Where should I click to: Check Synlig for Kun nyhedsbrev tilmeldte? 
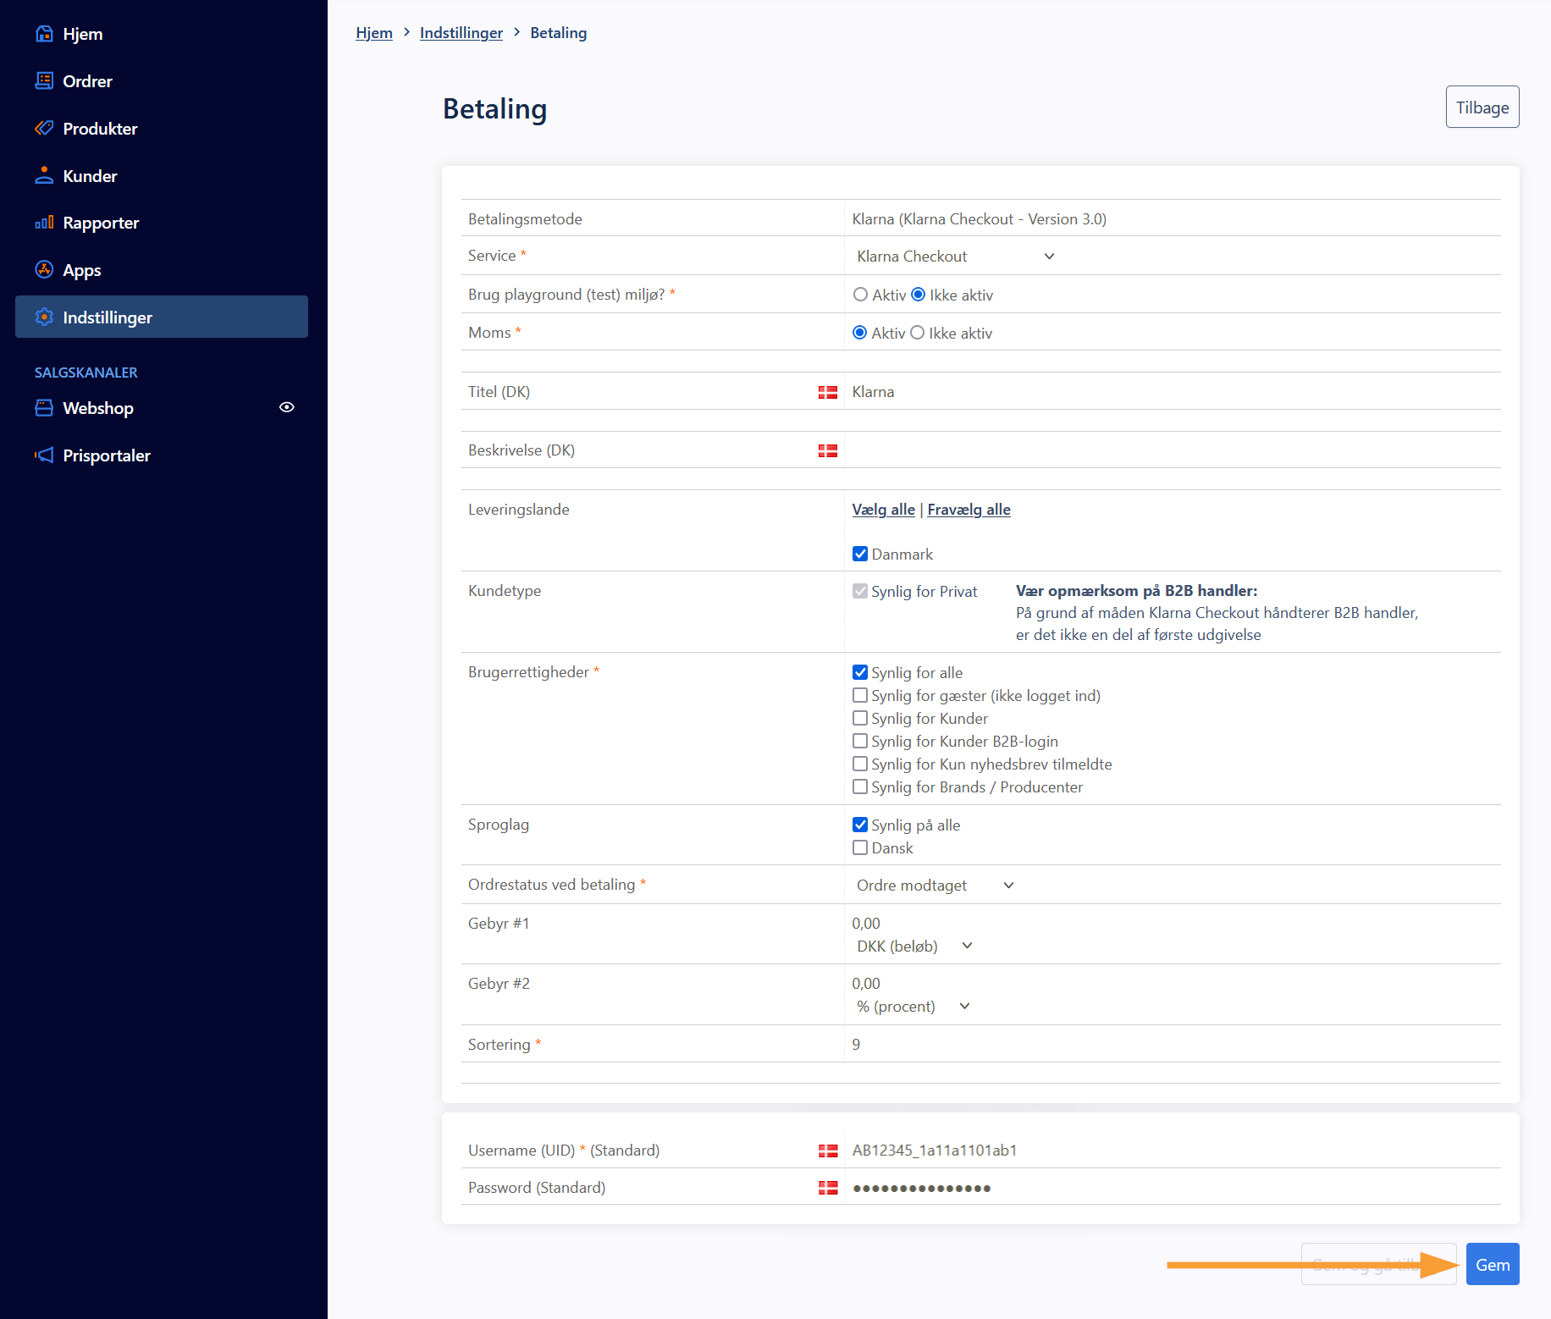[x=860, y=764]
